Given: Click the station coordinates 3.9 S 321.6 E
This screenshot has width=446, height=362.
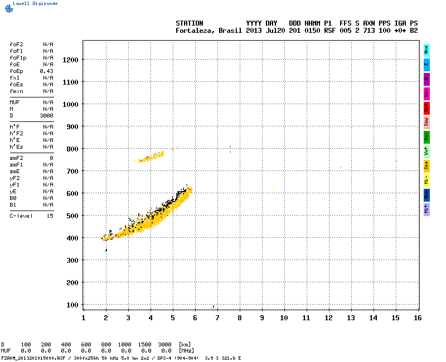Looking at the screenshot, I should [x=222, y=358].
